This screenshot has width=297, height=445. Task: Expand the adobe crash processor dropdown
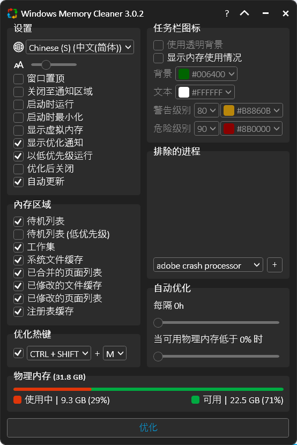pos(208,265)
